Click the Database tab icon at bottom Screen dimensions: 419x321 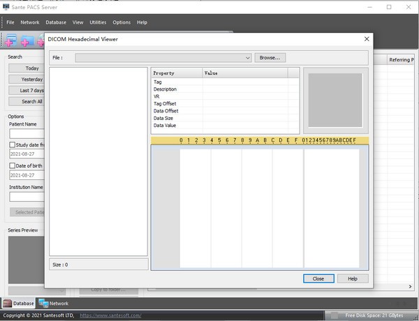[x=8, y=304]
